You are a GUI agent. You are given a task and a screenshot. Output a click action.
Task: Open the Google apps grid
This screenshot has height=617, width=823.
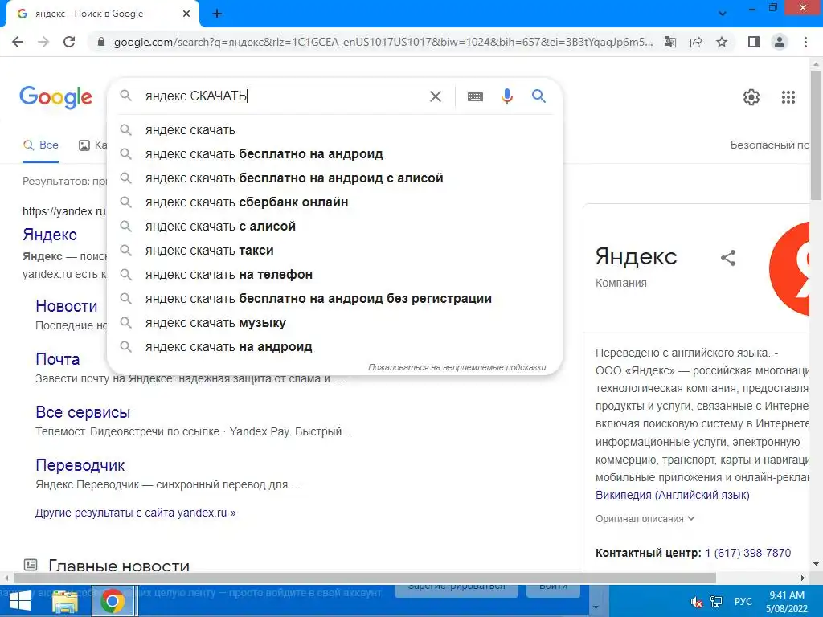pos(788,97)
